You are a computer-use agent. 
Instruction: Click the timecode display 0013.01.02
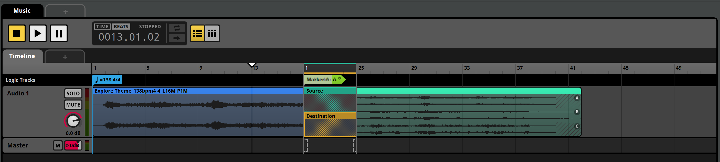tap(129, 37)
